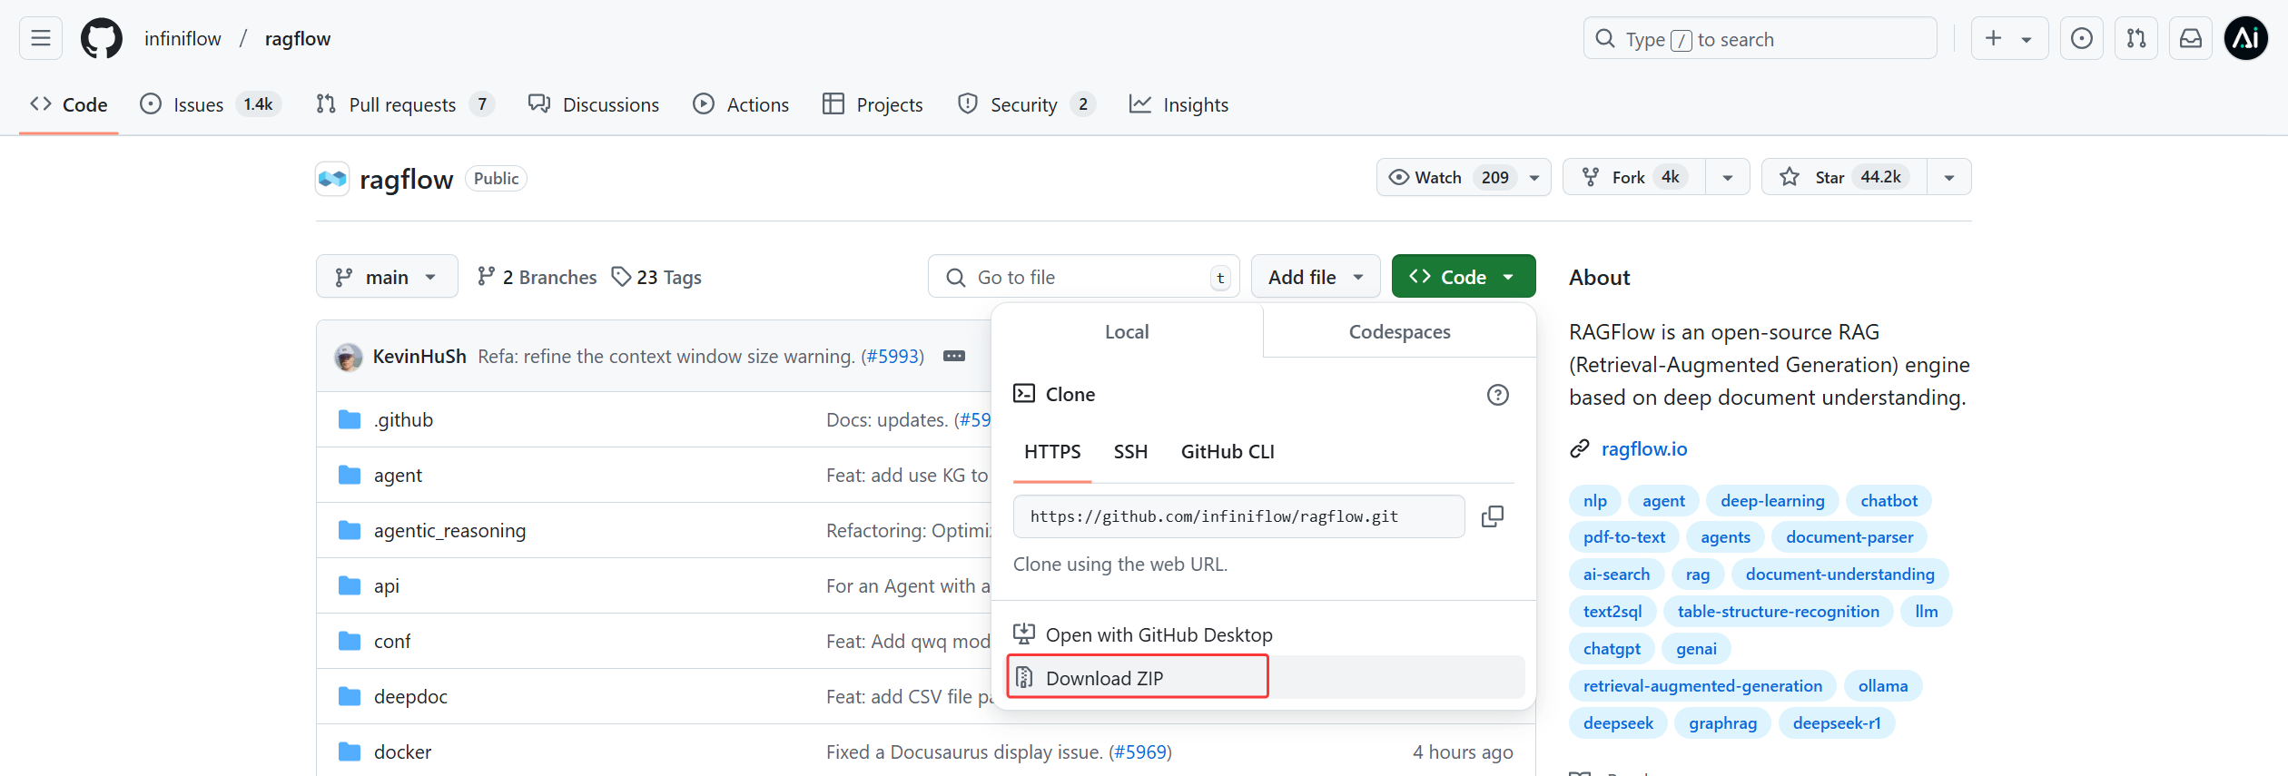The width and height of the screenshot is (2288, 776).
Task: Open pull requests icon in top bar
Action: [x=2135, y=38]
